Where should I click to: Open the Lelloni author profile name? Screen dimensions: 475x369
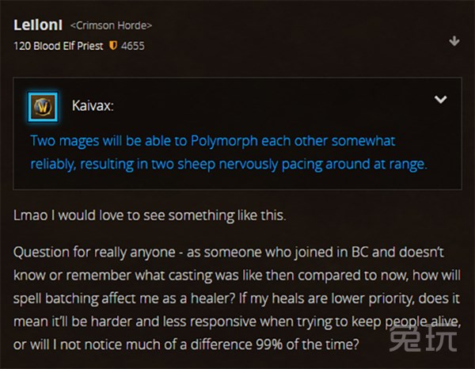38,25
